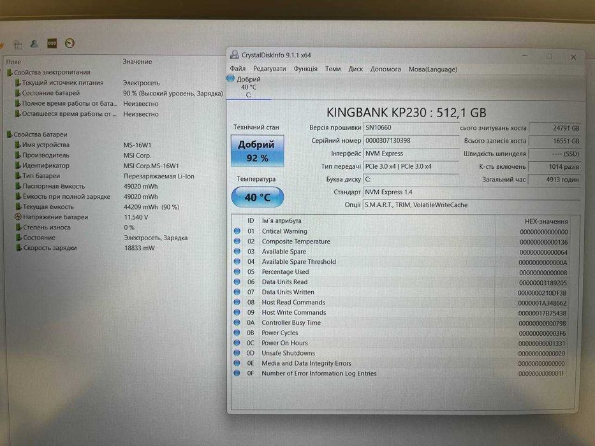This screenshot has height=446, width=595.
Task: Click the 40 °C temperature button
Action: 257,198
